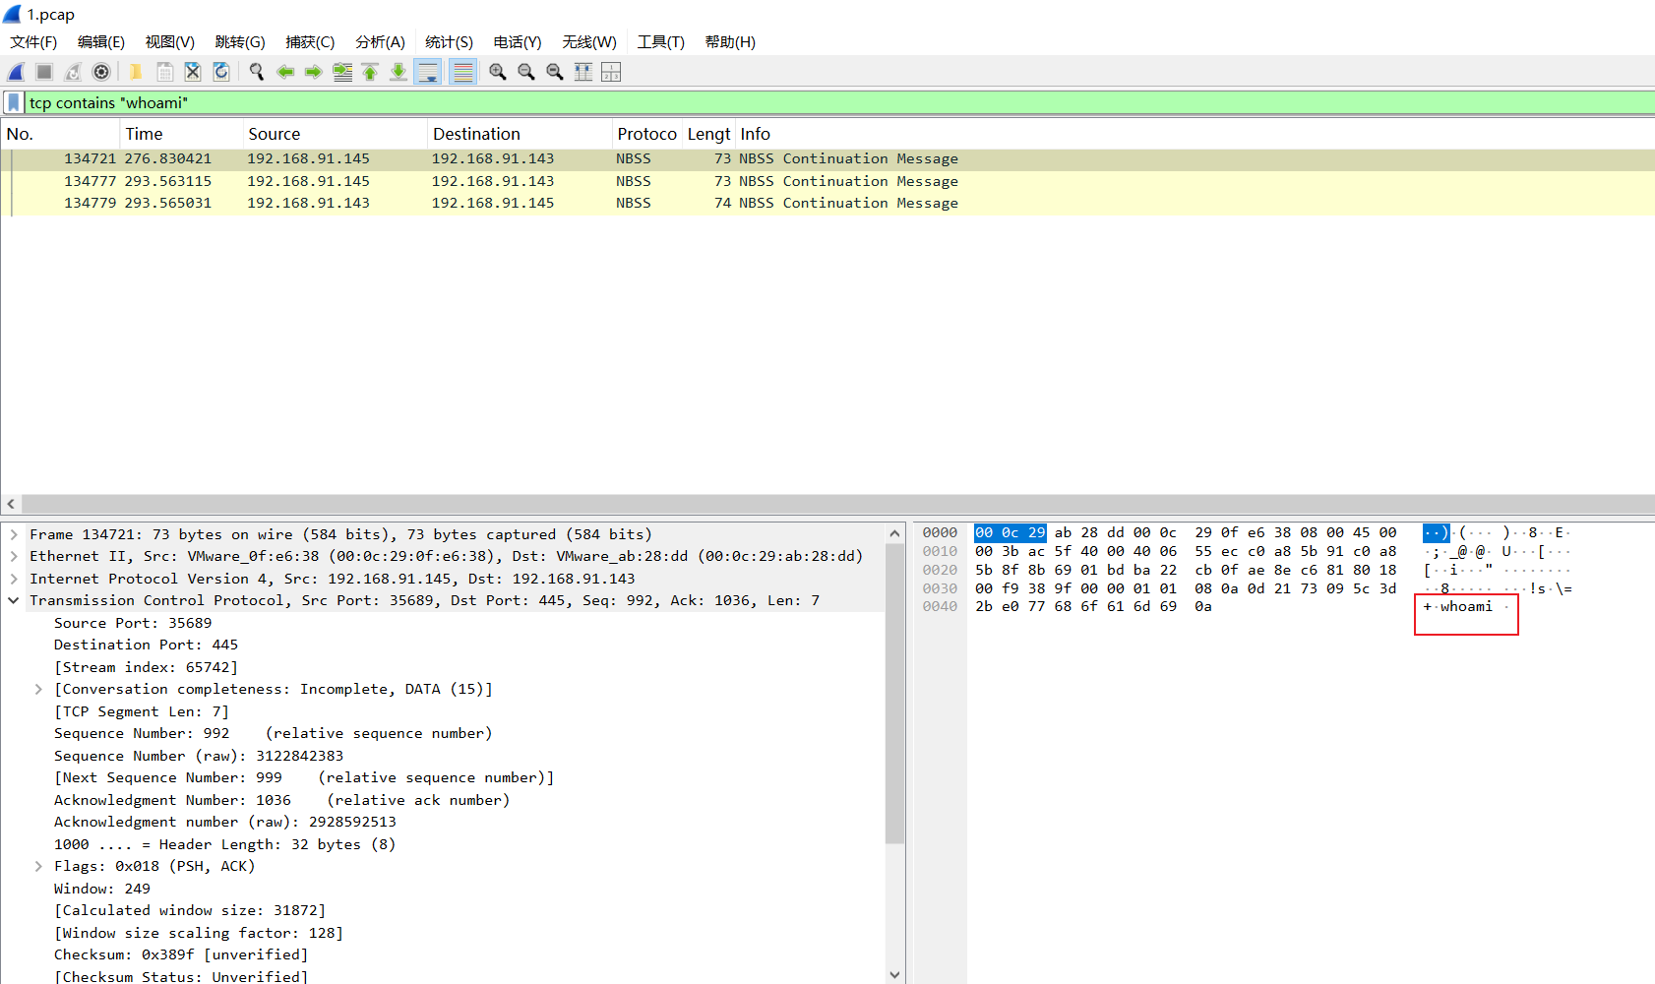Image resolution: width=1655 pixels, height=984 pixels.
Task: Zoom out main window text
Action: [x=526, y=72]
